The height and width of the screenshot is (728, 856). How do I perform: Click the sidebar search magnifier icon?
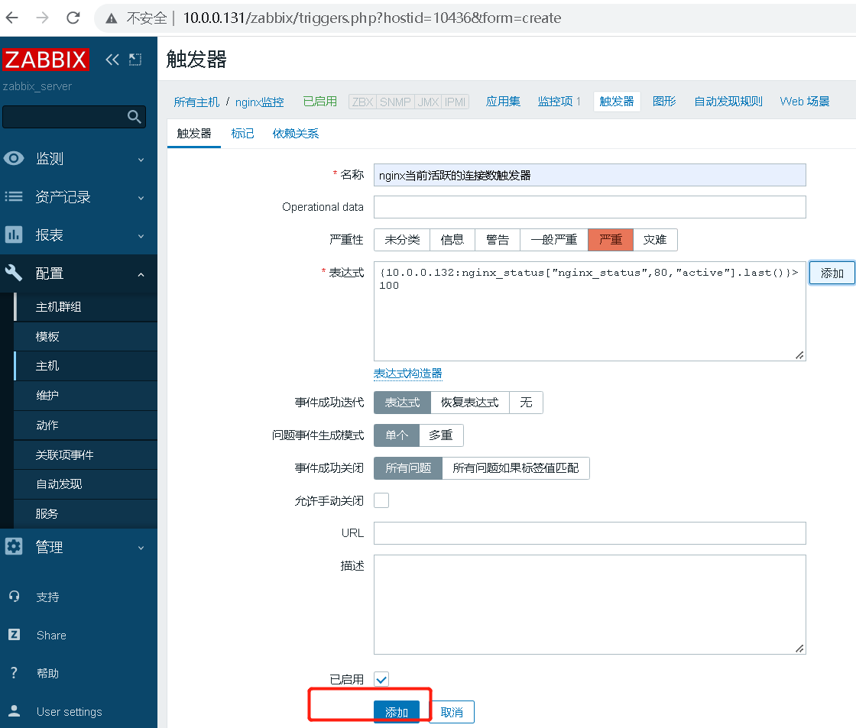(134, 116)
